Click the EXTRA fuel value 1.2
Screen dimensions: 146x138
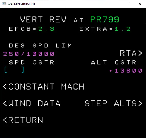click(x=122, y=29)
